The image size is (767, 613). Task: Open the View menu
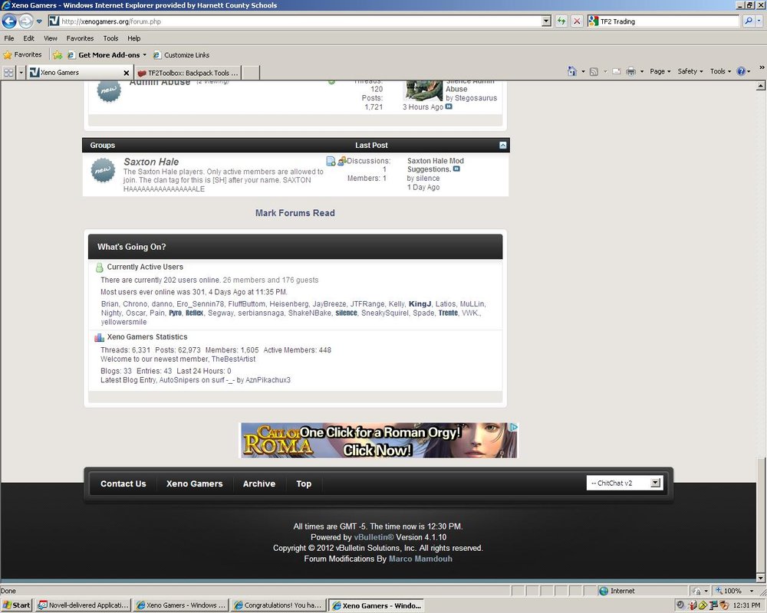[x=51, y=38]
